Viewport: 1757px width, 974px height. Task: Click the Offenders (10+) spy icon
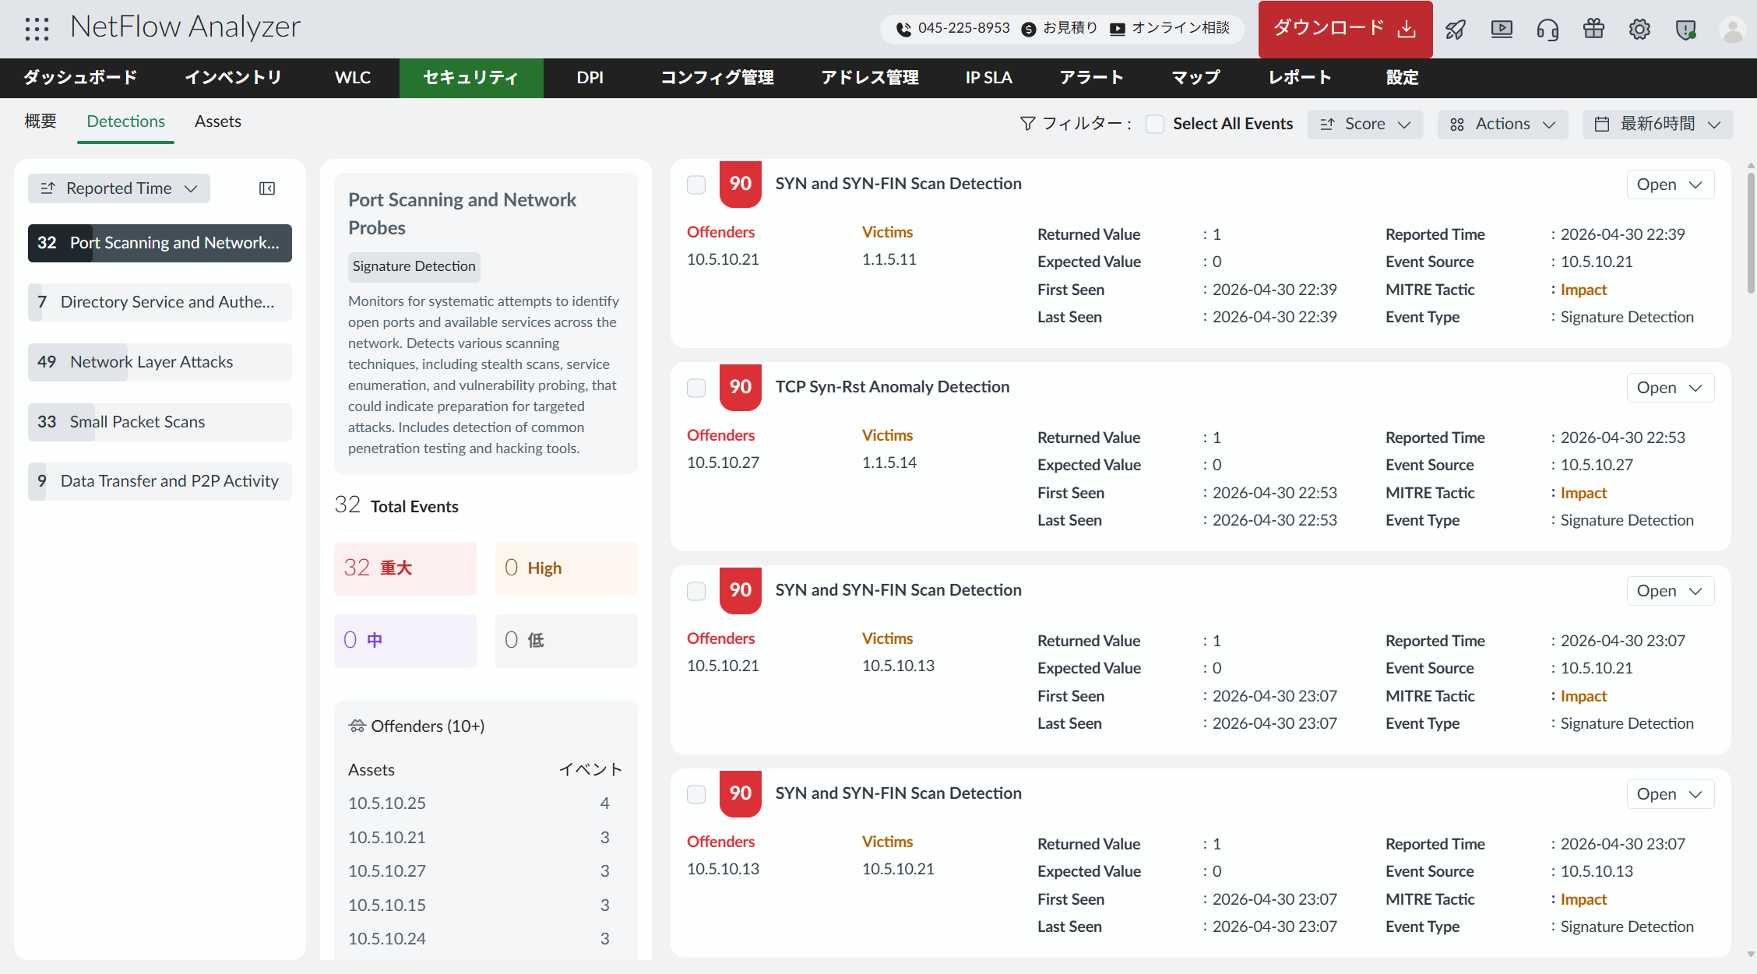357,726
